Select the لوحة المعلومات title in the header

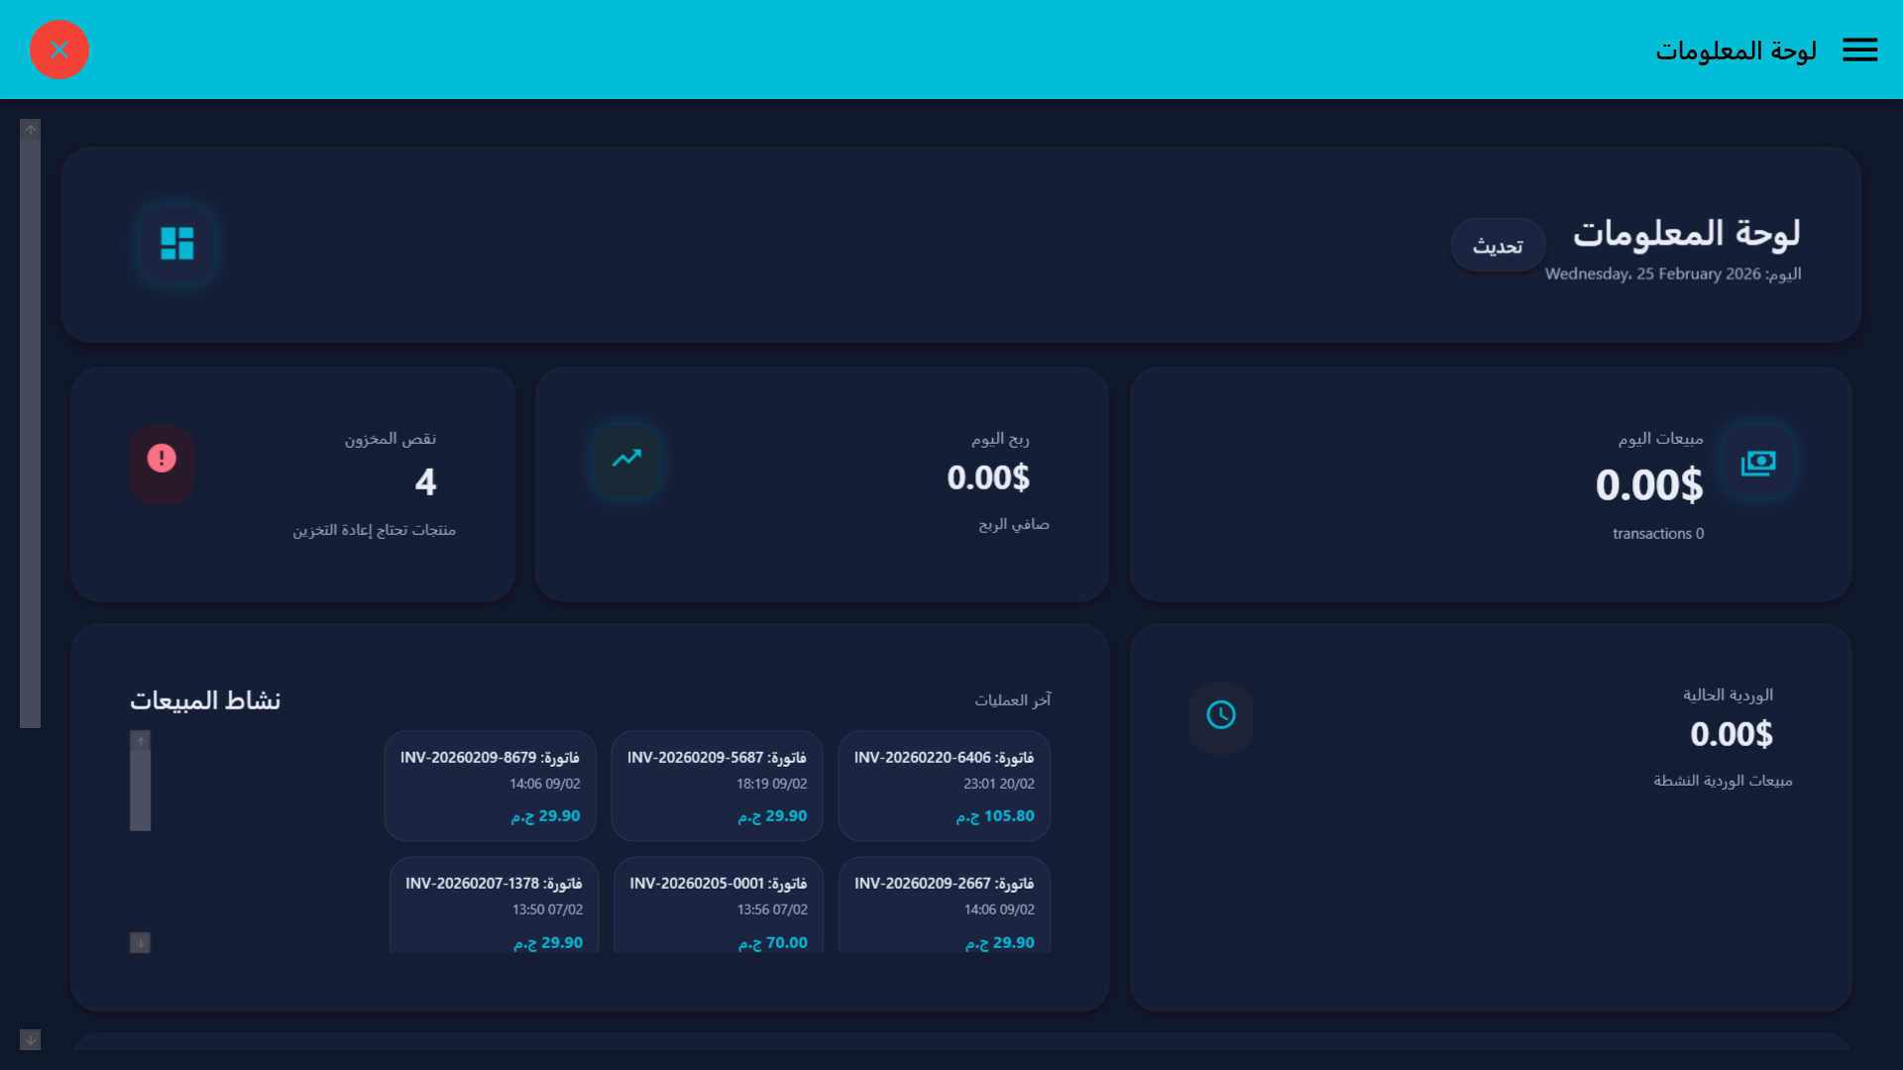(x=1736, y=50)
